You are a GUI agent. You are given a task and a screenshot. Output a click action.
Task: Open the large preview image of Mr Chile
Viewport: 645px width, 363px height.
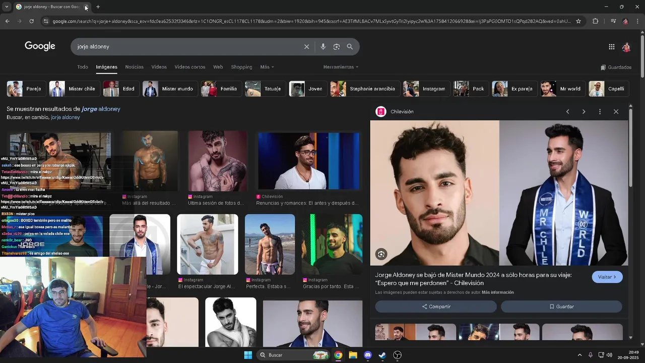pyautogui.click(x=499, y=193)
